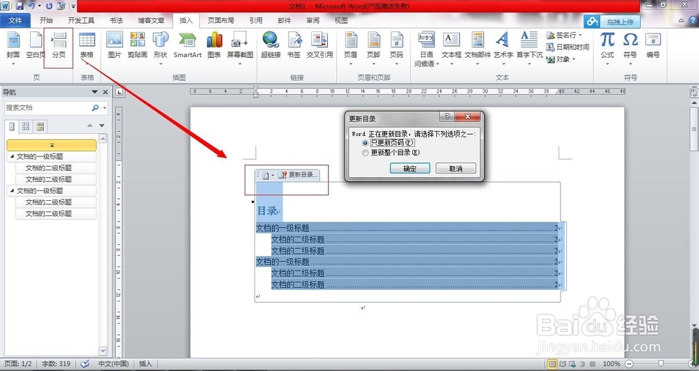Open the shapes (形状) gallery
Image resolution: width=699 pixels, height=371 pixels.
tap(161, 47)
